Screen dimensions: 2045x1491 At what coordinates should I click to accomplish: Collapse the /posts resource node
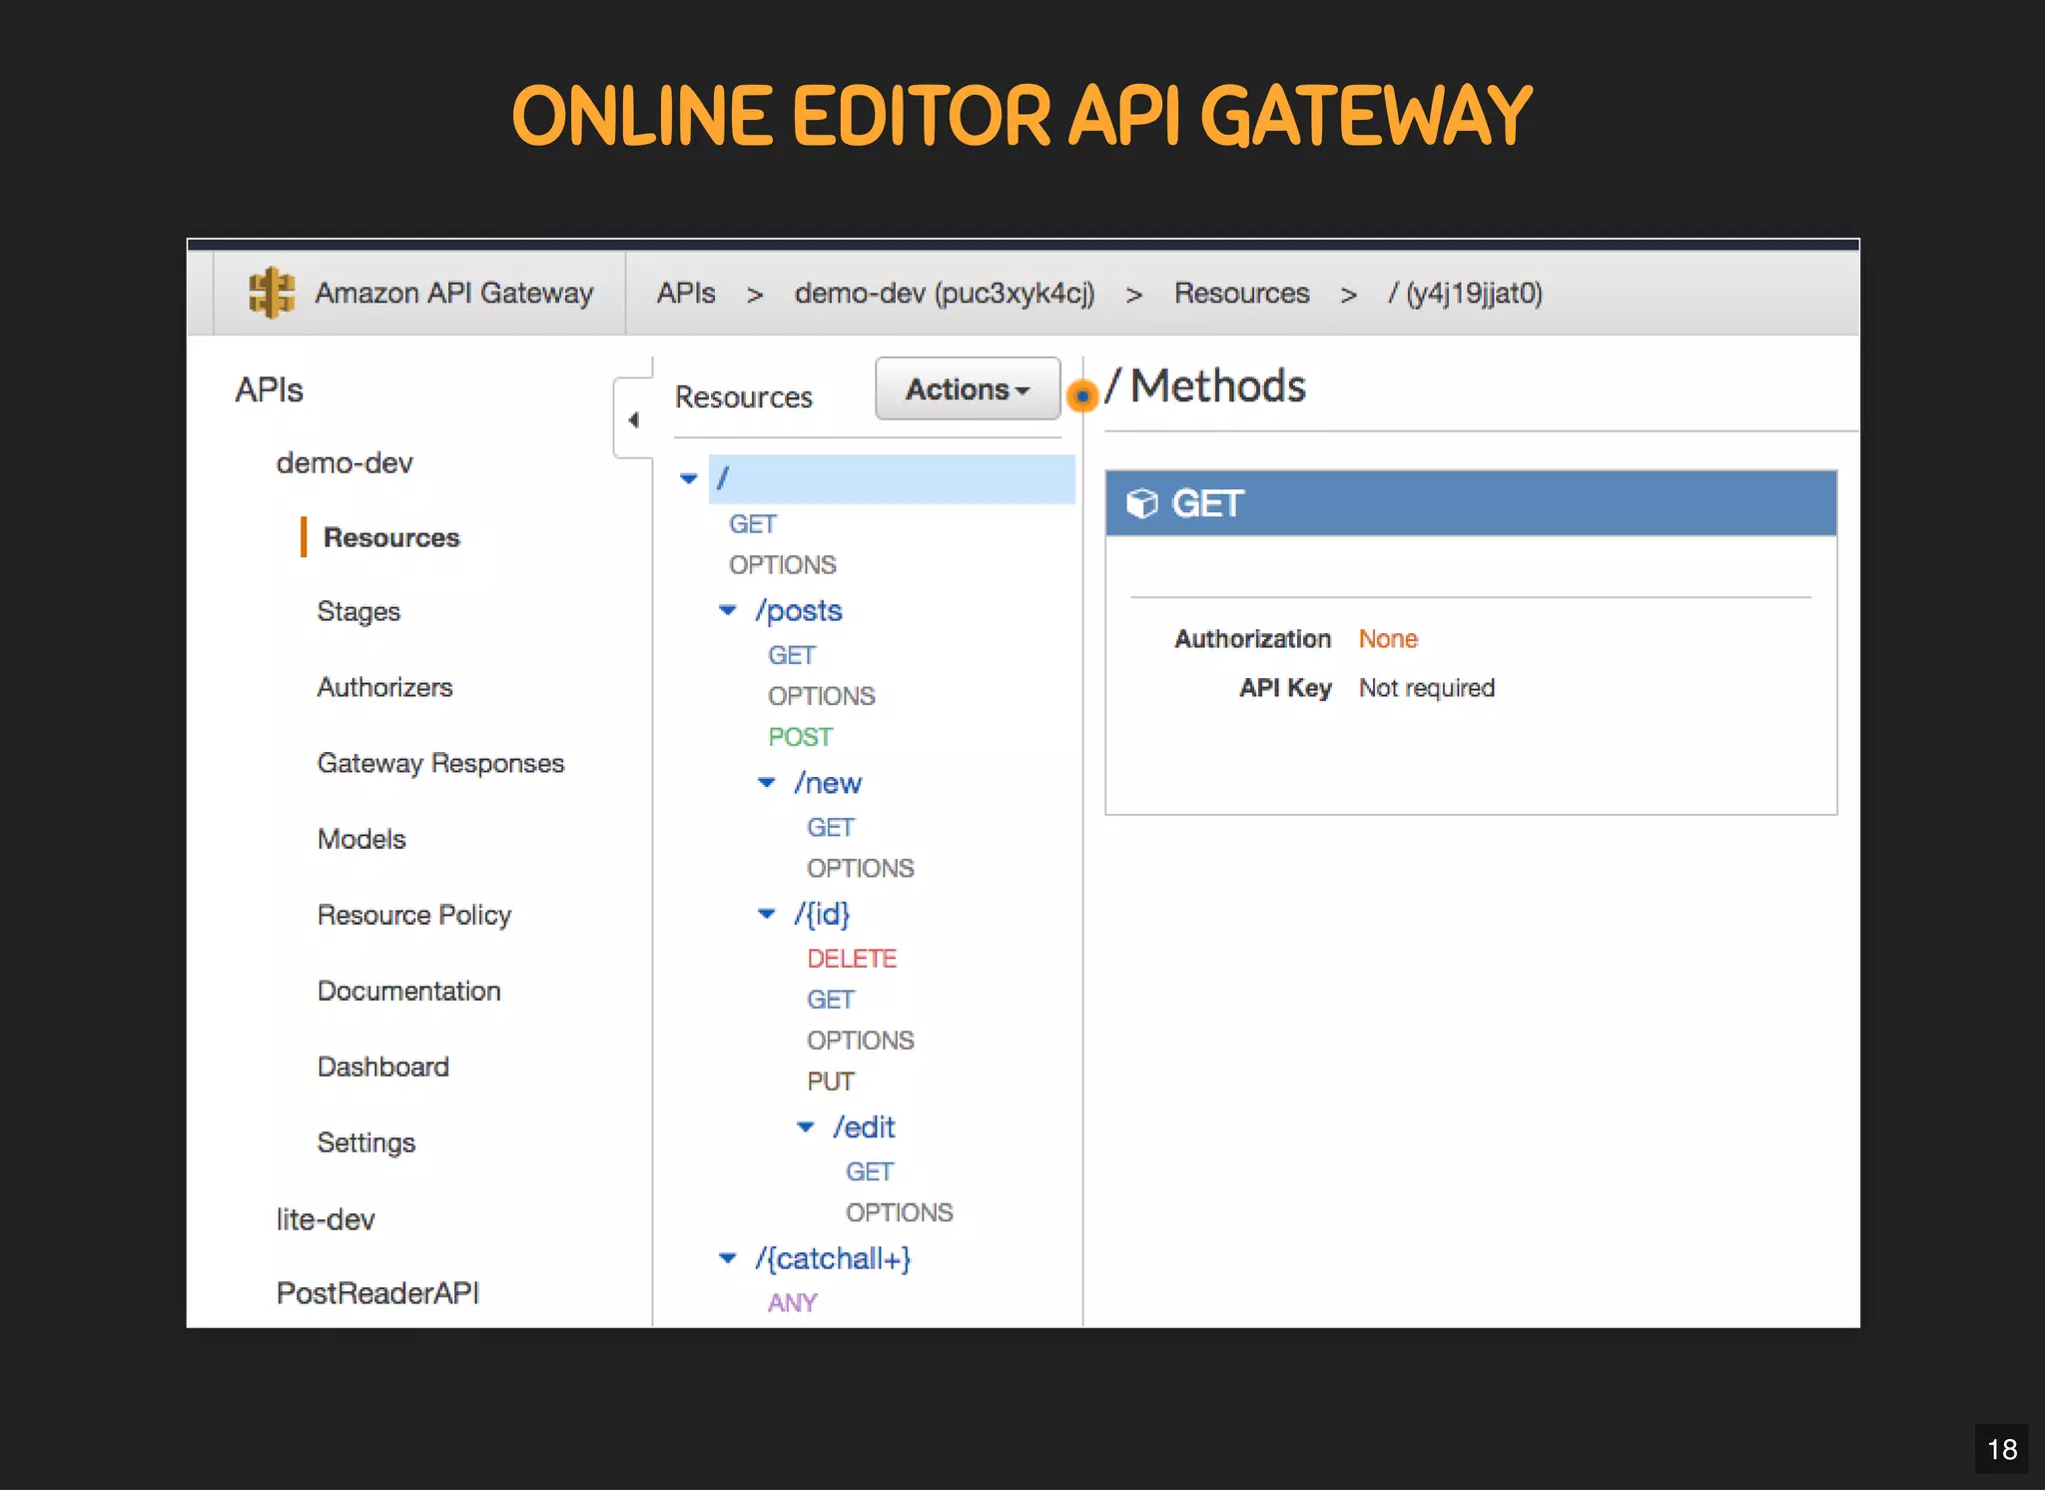click(727, 610)
